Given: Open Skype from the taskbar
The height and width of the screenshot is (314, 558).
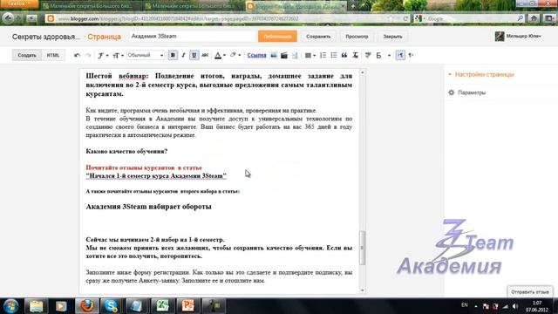Looking at the screenshot, I should click(111, 306).
